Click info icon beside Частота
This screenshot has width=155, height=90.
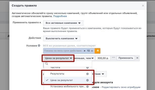(87, 67)
